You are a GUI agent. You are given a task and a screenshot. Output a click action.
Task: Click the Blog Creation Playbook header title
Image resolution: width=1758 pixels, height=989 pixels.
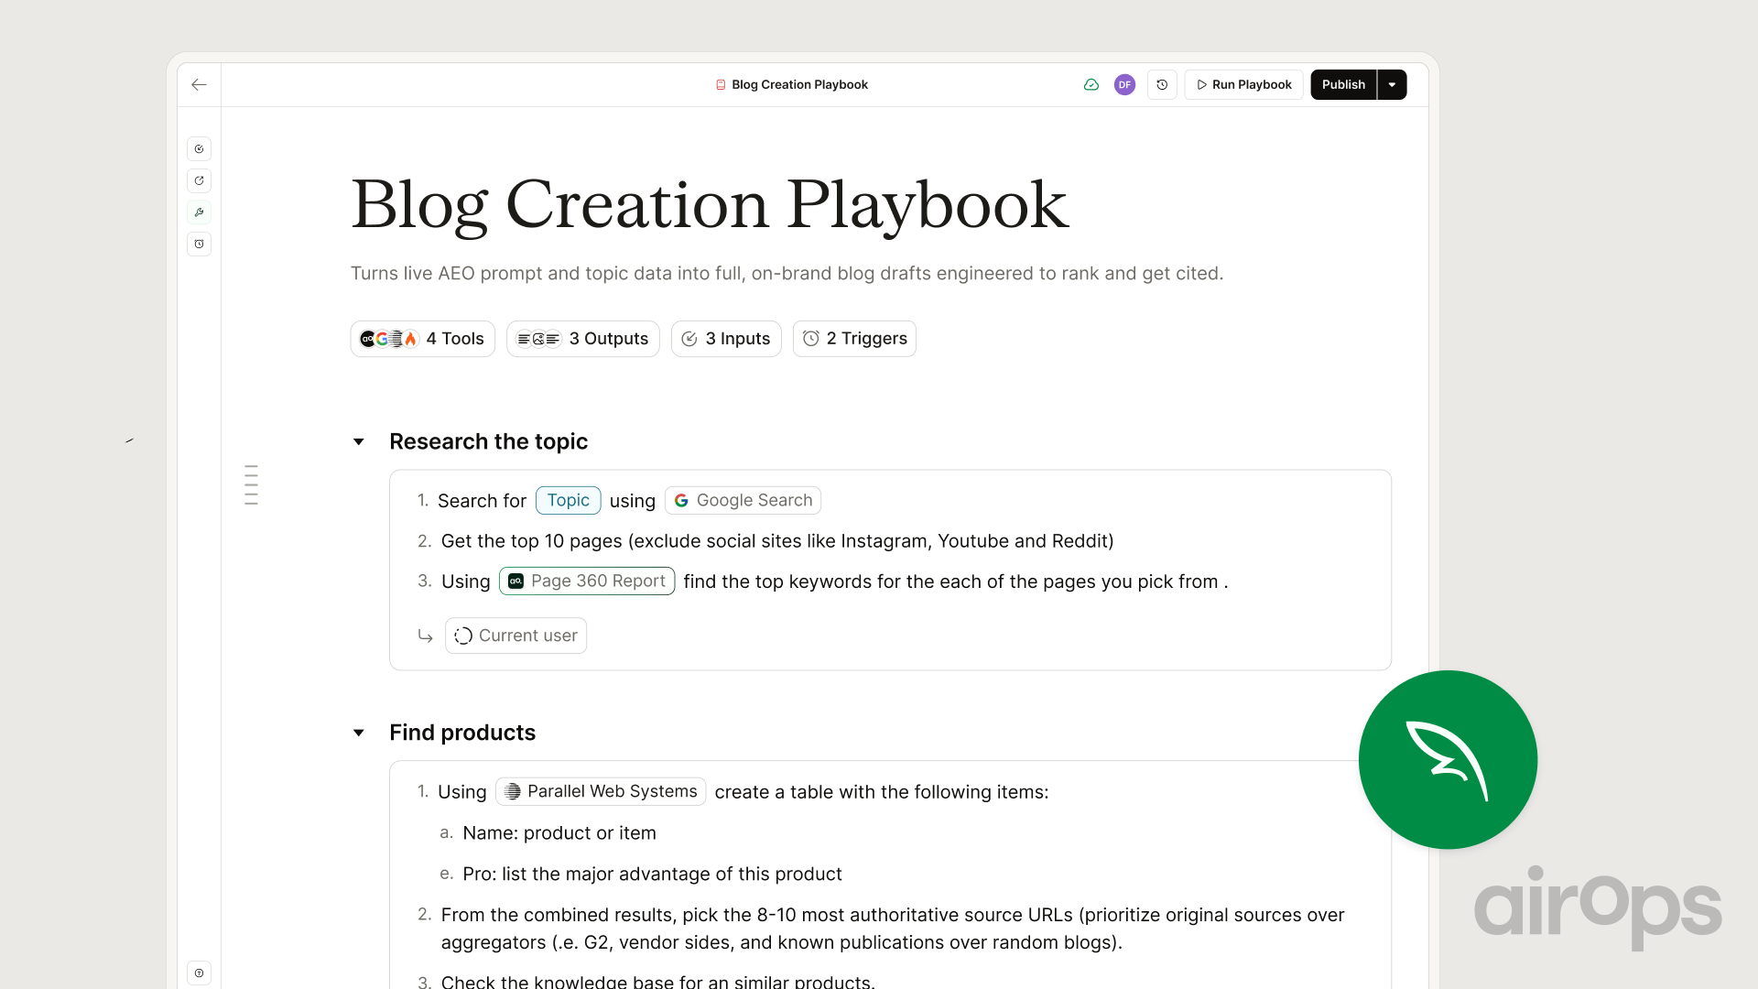click(x=799, y=84)
